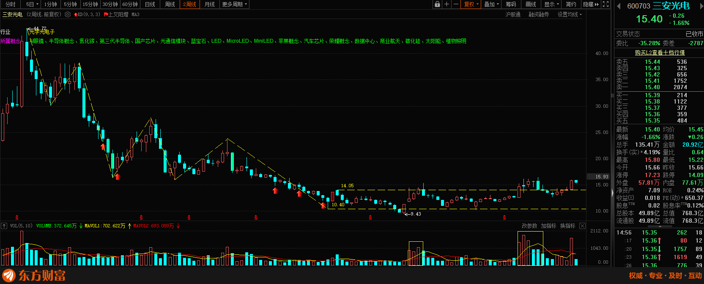Screen dimensions: 704x284
Task: Click the 植物照明 concept link
Action: click(456, 41)
